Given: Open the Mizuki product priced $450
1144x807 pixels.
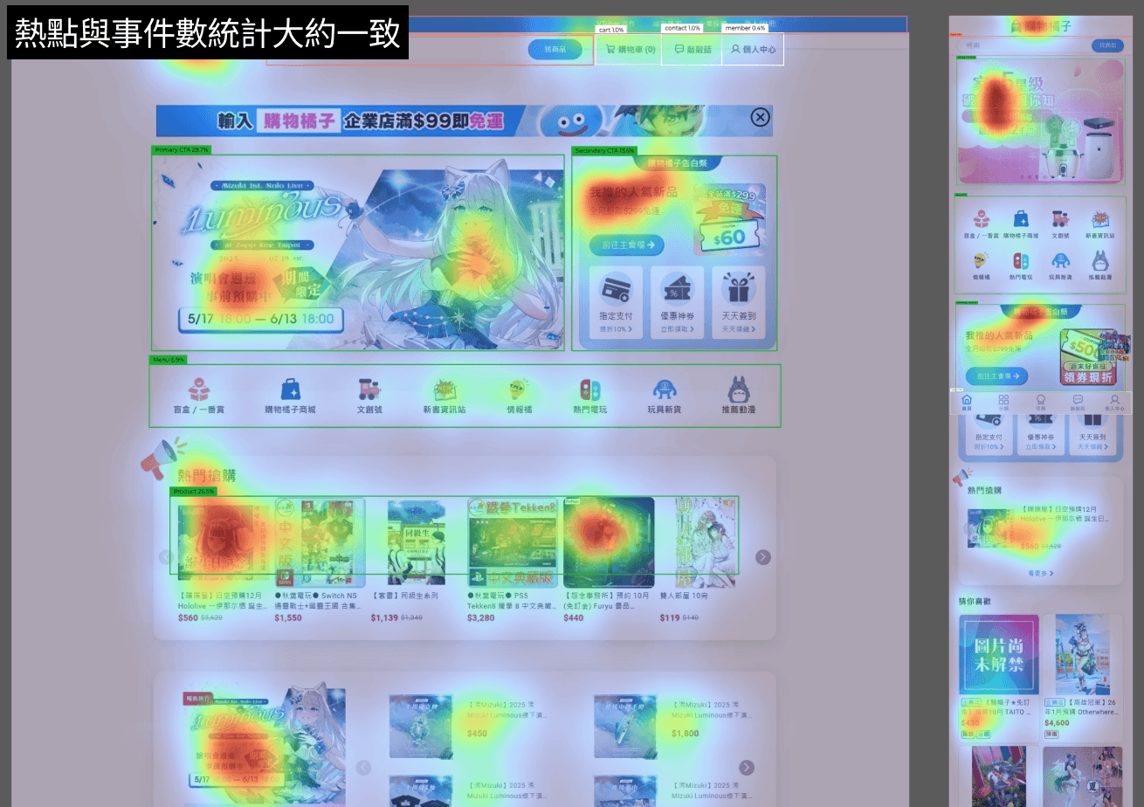Looking at the screenshot, I should click(x=420, y=727).
